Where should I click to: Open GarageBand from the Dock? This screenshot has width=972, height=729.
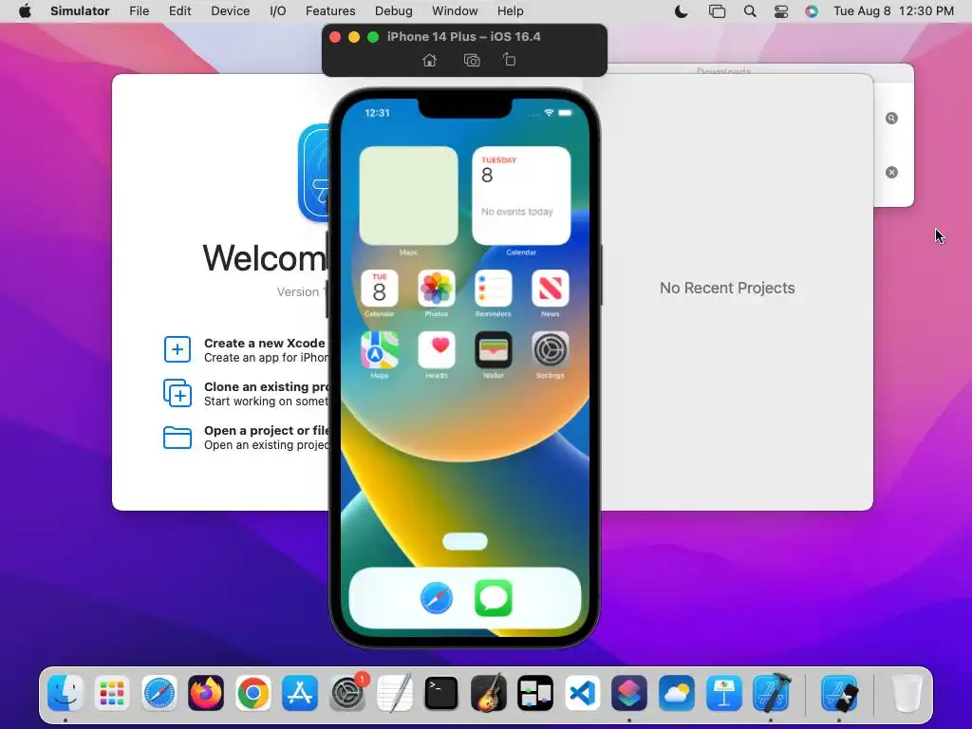click(489, 692)
